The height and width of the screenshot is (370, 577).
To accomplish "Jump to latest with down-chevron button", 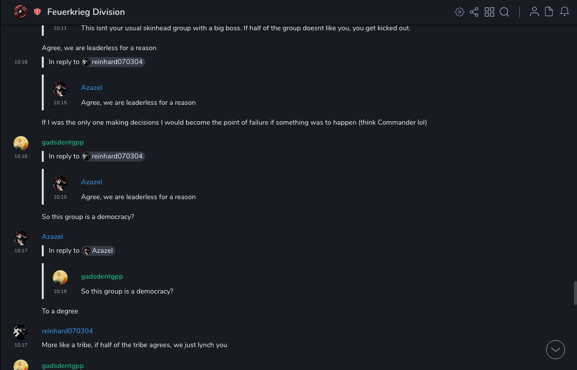I will pyautogui.click(x=556, y=350).
